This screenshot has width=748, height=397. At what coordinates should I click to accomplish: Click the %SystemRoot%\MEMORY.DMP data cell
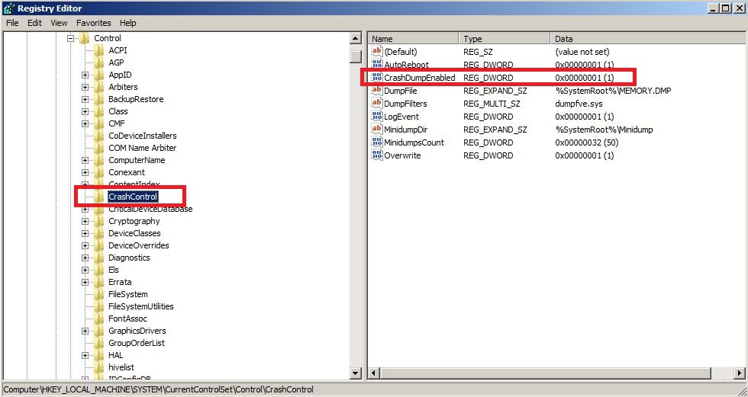[x=613, y=91]
